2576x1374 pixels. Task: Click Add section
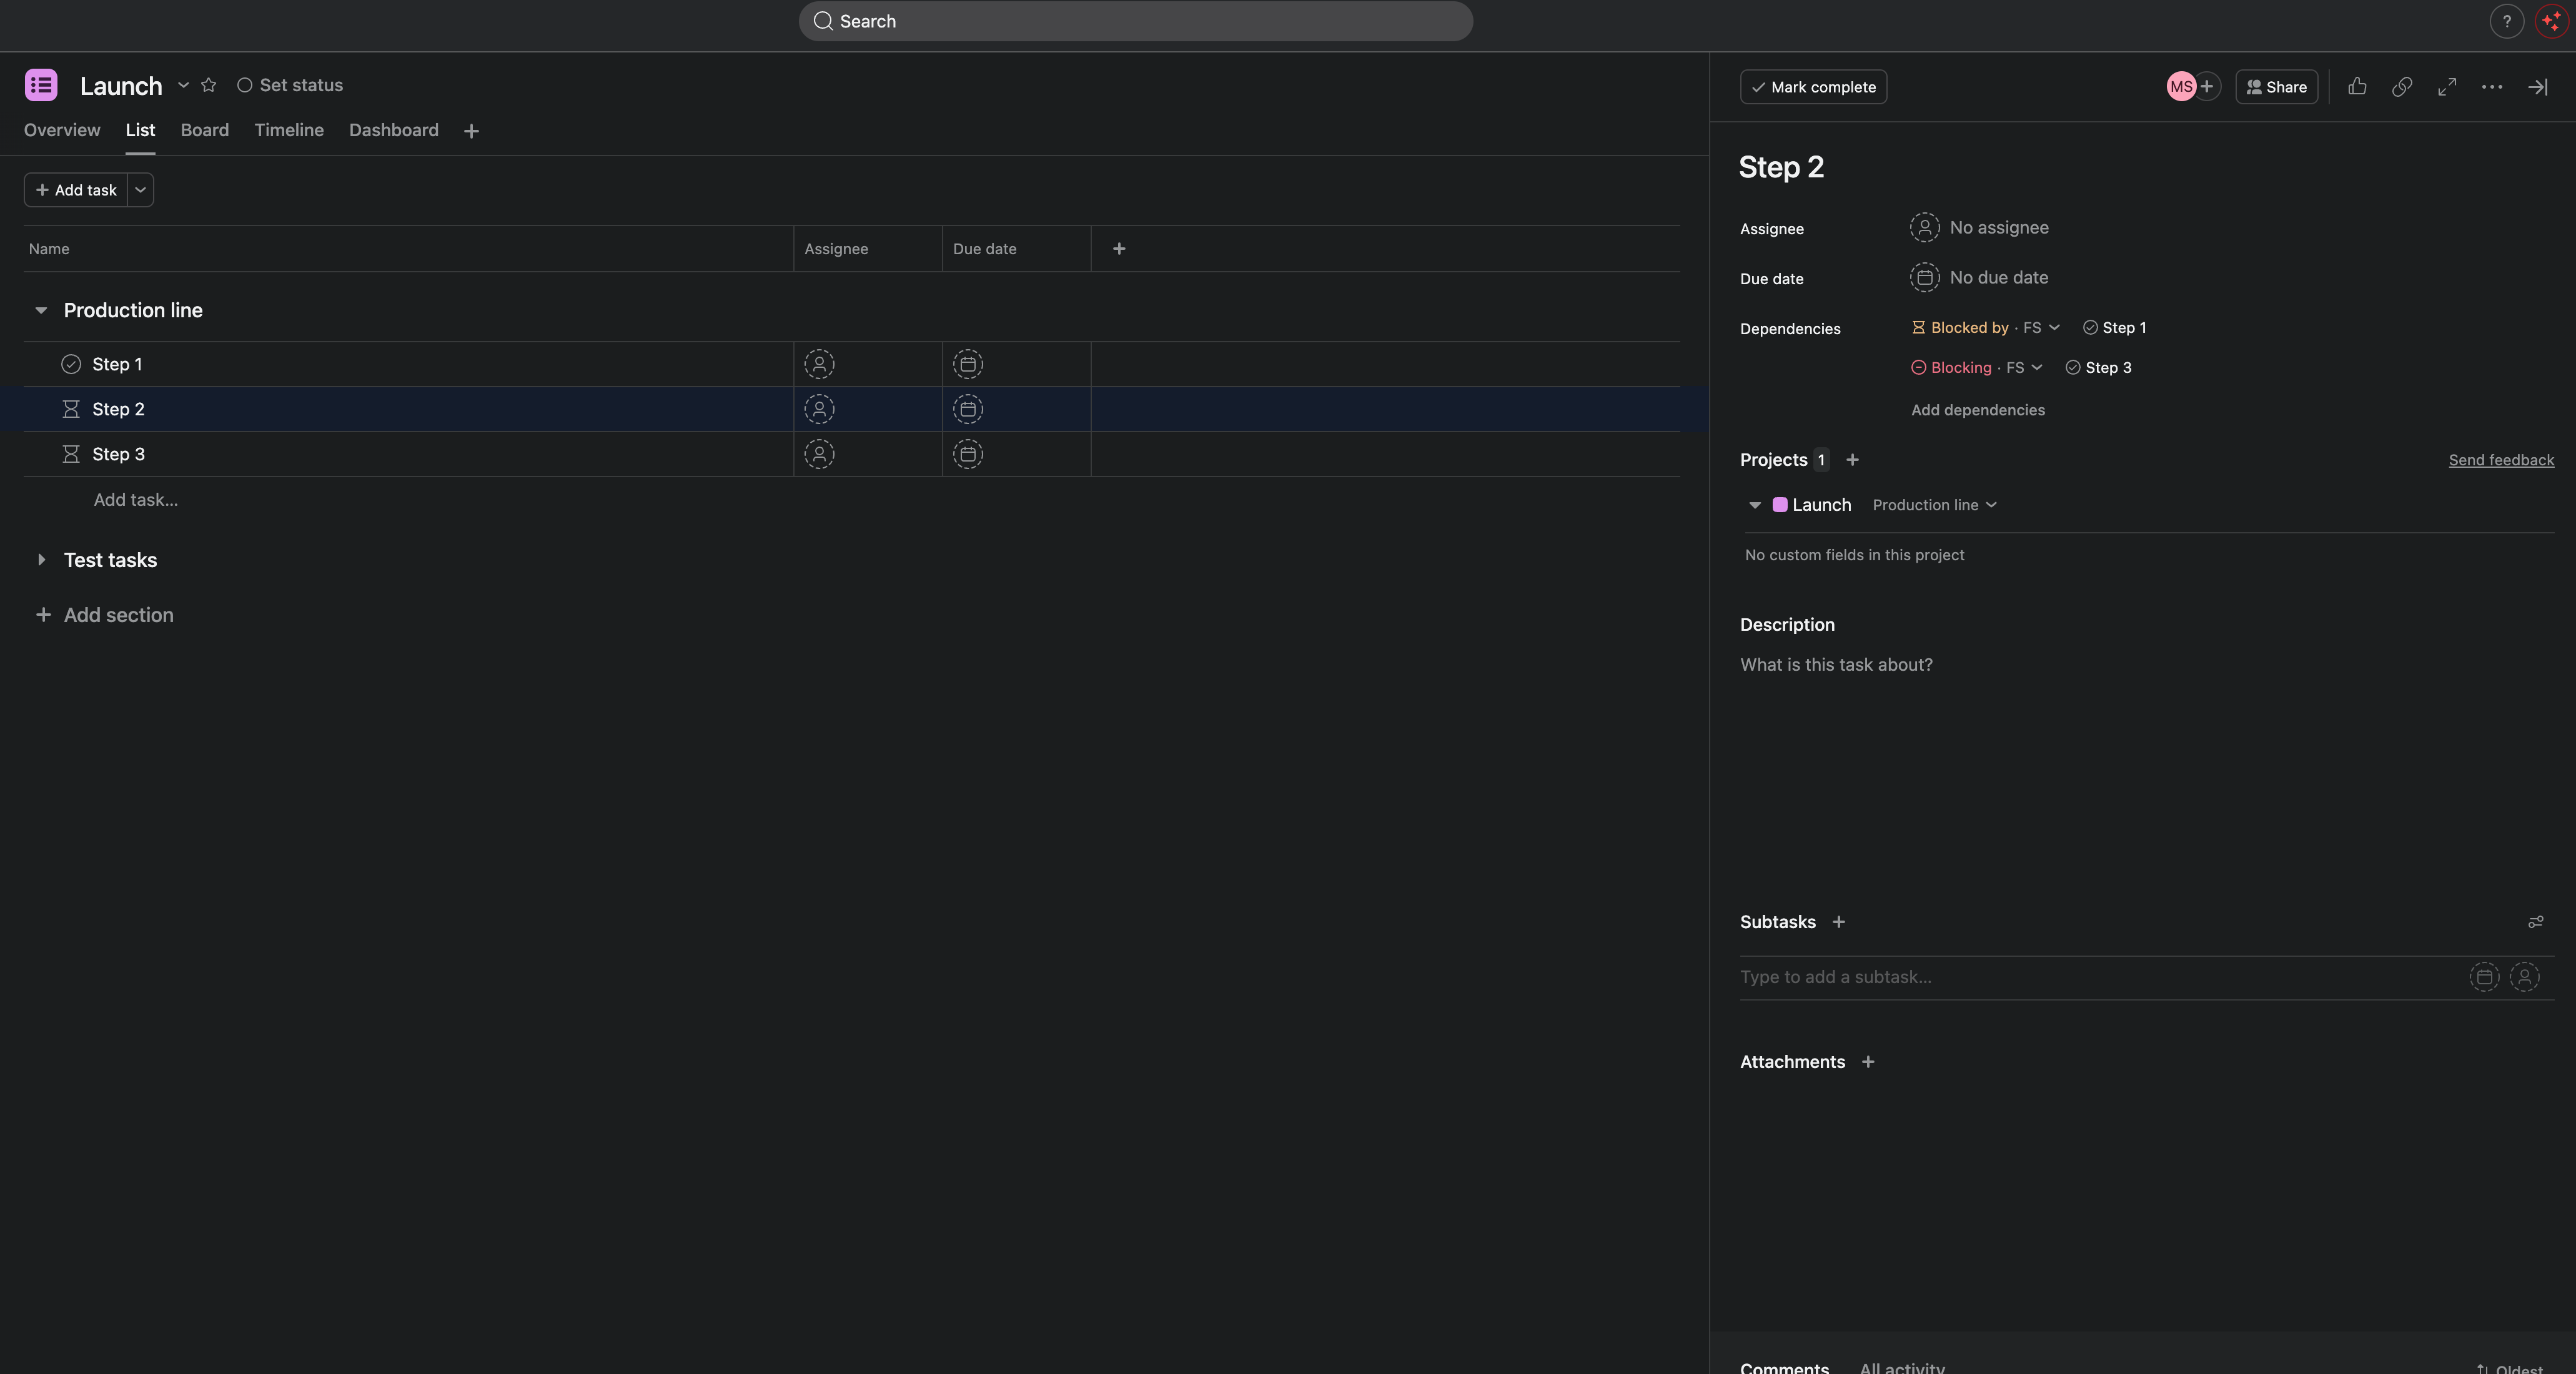(x=104, y=615)
